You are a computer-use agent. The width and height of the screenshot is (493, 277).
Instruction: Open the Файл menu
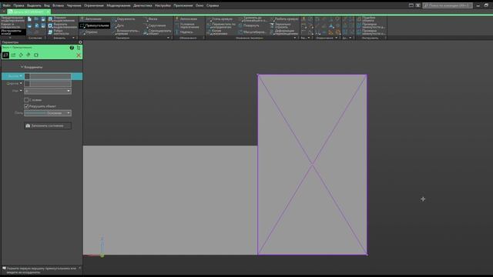click(6, 5)
